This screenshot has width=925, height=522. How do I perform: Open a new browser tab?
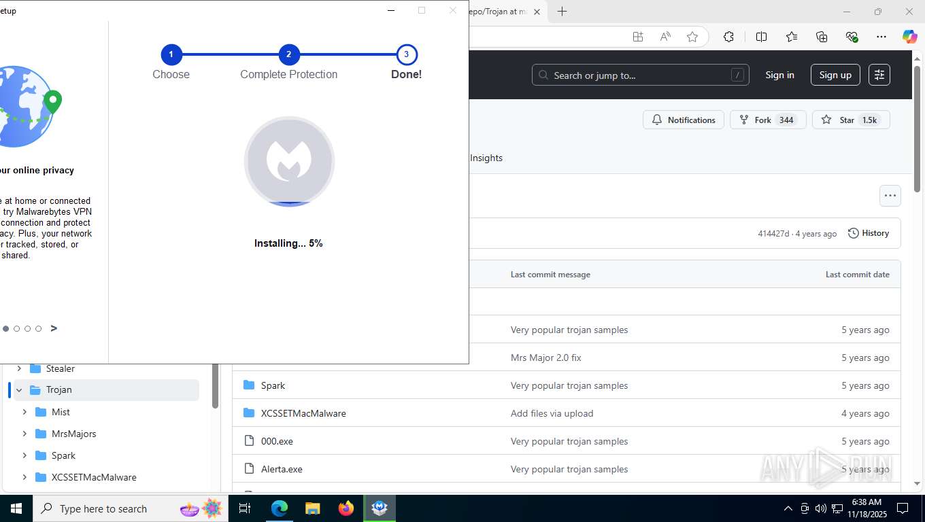pos(562,12)
